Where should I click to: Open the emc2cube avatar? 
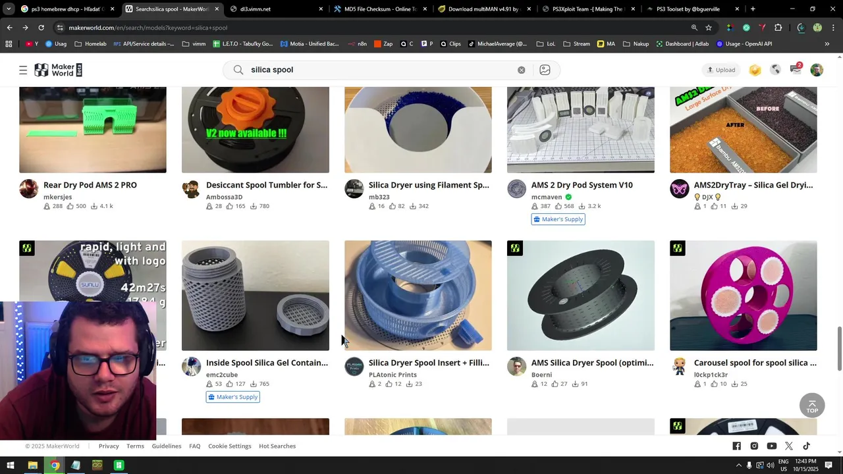coord(192,367)
